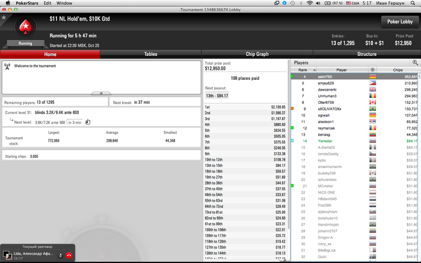
Task: Sort players by the Player column header
Action: [342, 70]
